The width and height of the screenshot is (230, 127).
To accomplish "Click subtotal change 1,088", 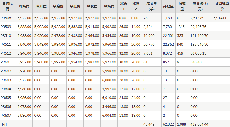I will point(181,124).
